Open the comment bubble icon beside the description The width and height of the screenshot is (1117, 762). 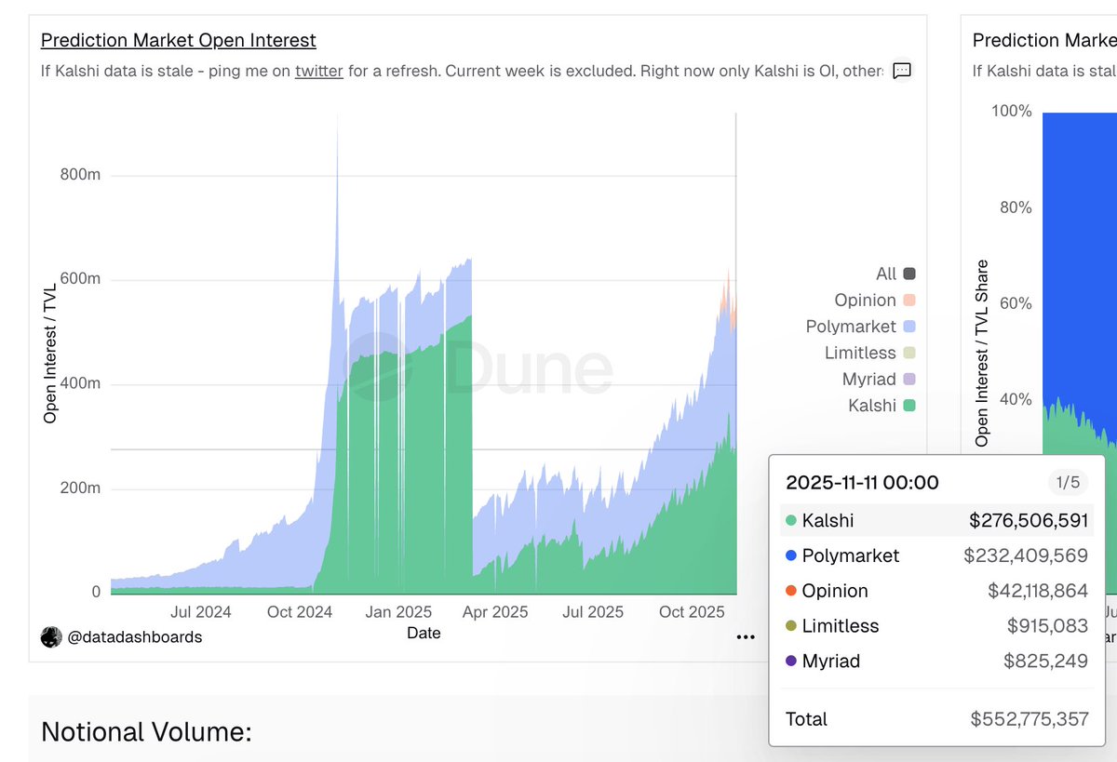click(901, 71)
